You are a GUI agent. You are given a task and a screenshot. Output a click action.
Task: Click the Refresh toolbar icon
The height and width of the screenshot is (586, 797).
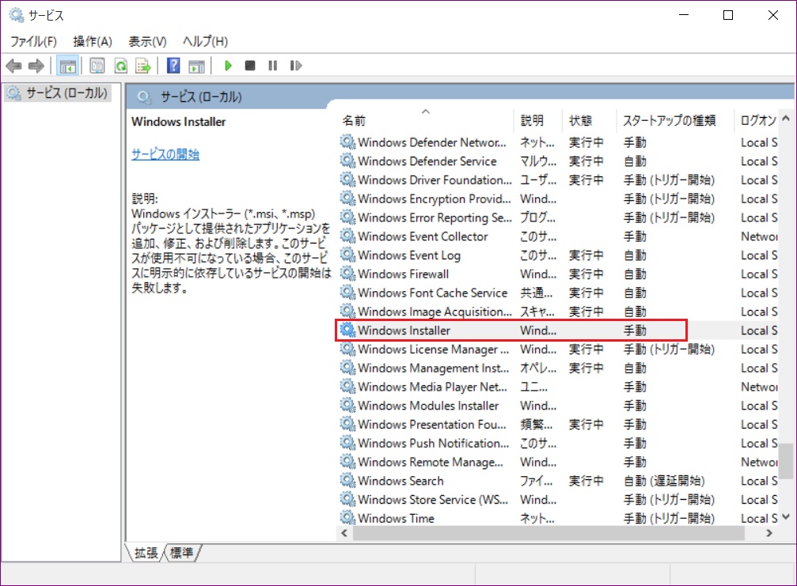point(120,66)
